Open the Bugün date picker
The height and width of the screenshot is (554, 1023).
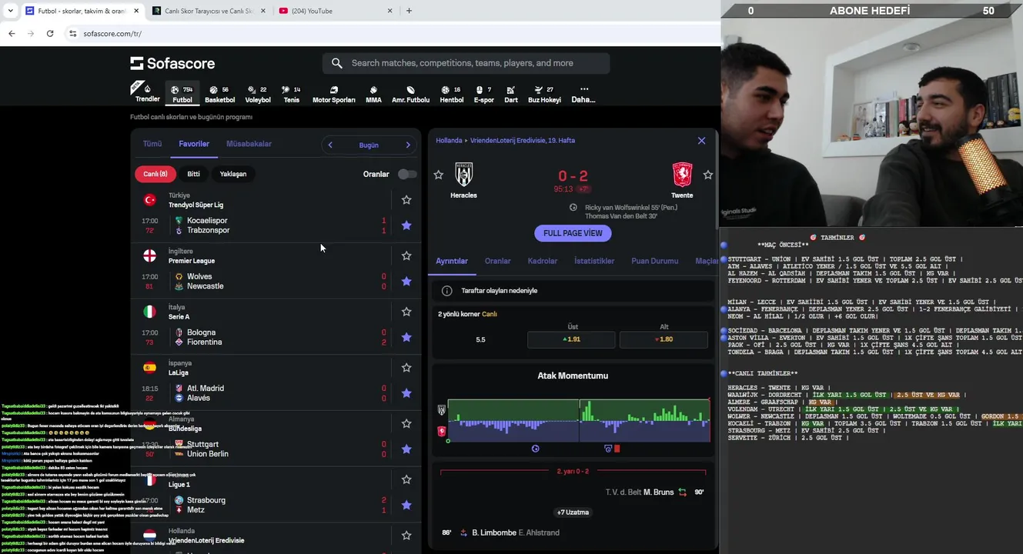(x=369, y=145)
